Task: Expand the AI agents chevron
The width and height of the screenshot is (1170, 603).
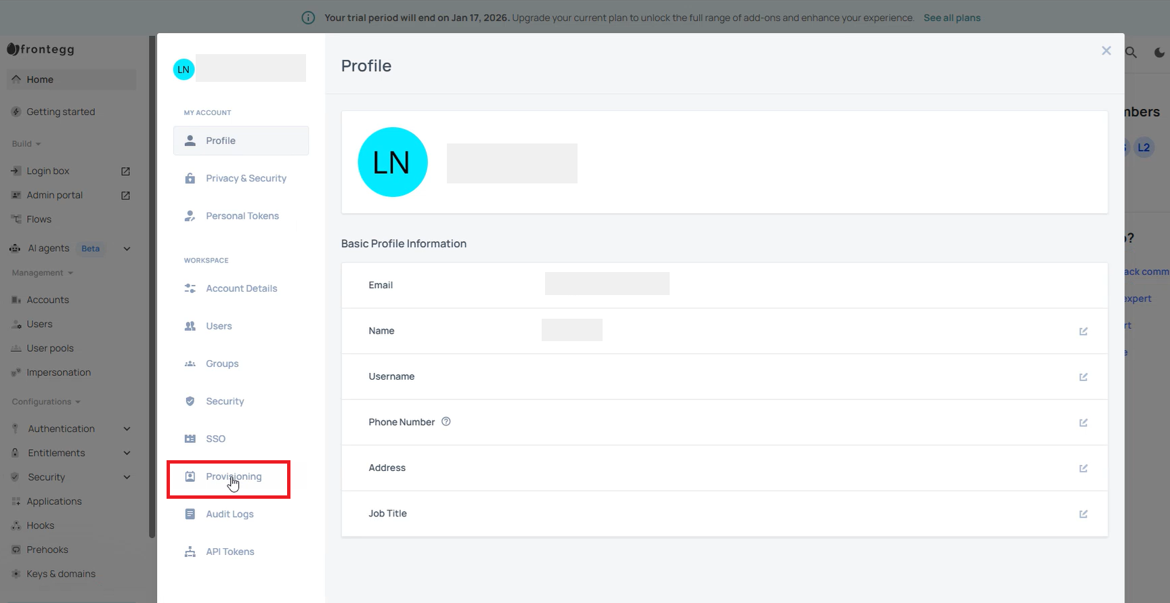Action: click(127, 249)
